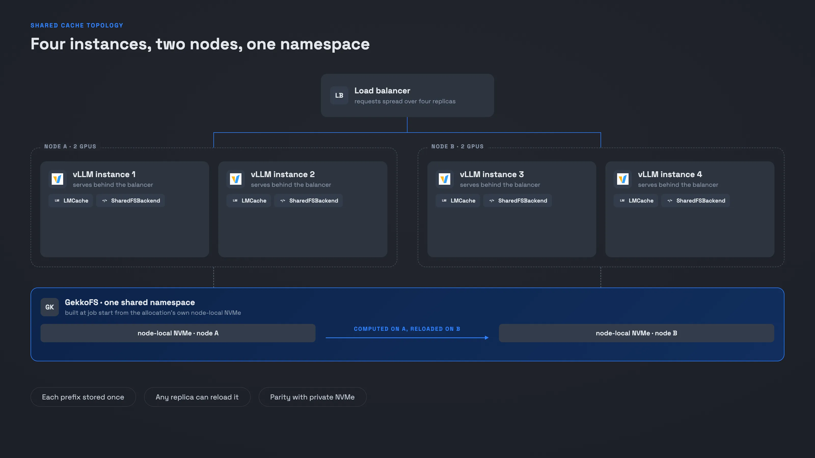Click the 'vLLM instance 1' title
815x458 pixels.
click(x=104, y=175)
